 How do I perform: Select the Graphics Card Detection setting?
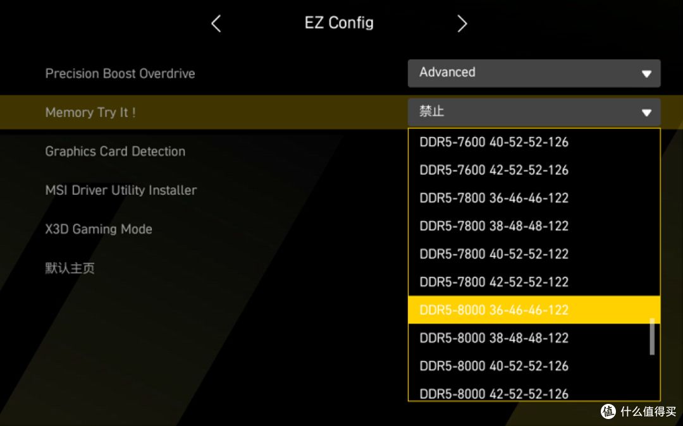click(115, 151)
